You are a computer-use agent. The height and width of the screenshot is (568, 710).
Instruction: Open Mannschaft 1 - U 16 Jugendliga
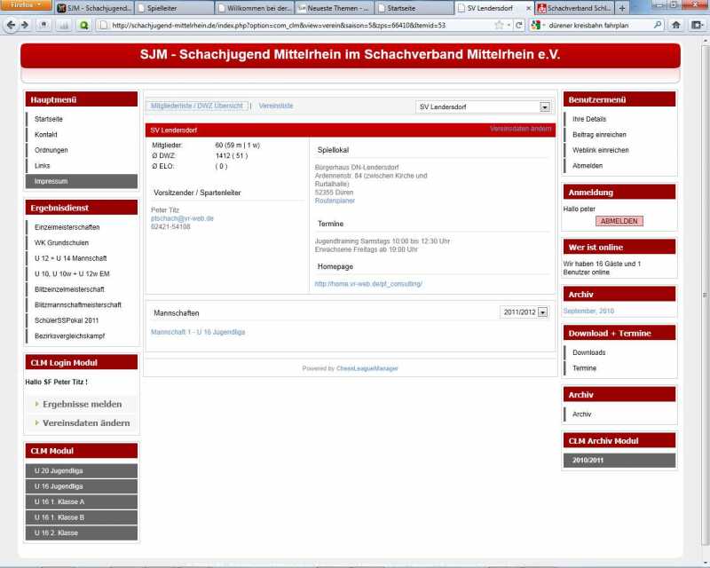[x=198, y=332]
